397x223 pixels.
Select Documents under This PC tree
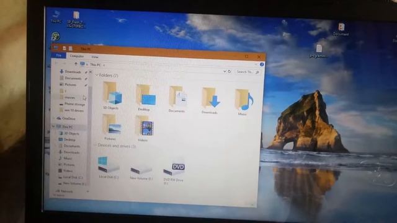(x=72, y=146)
